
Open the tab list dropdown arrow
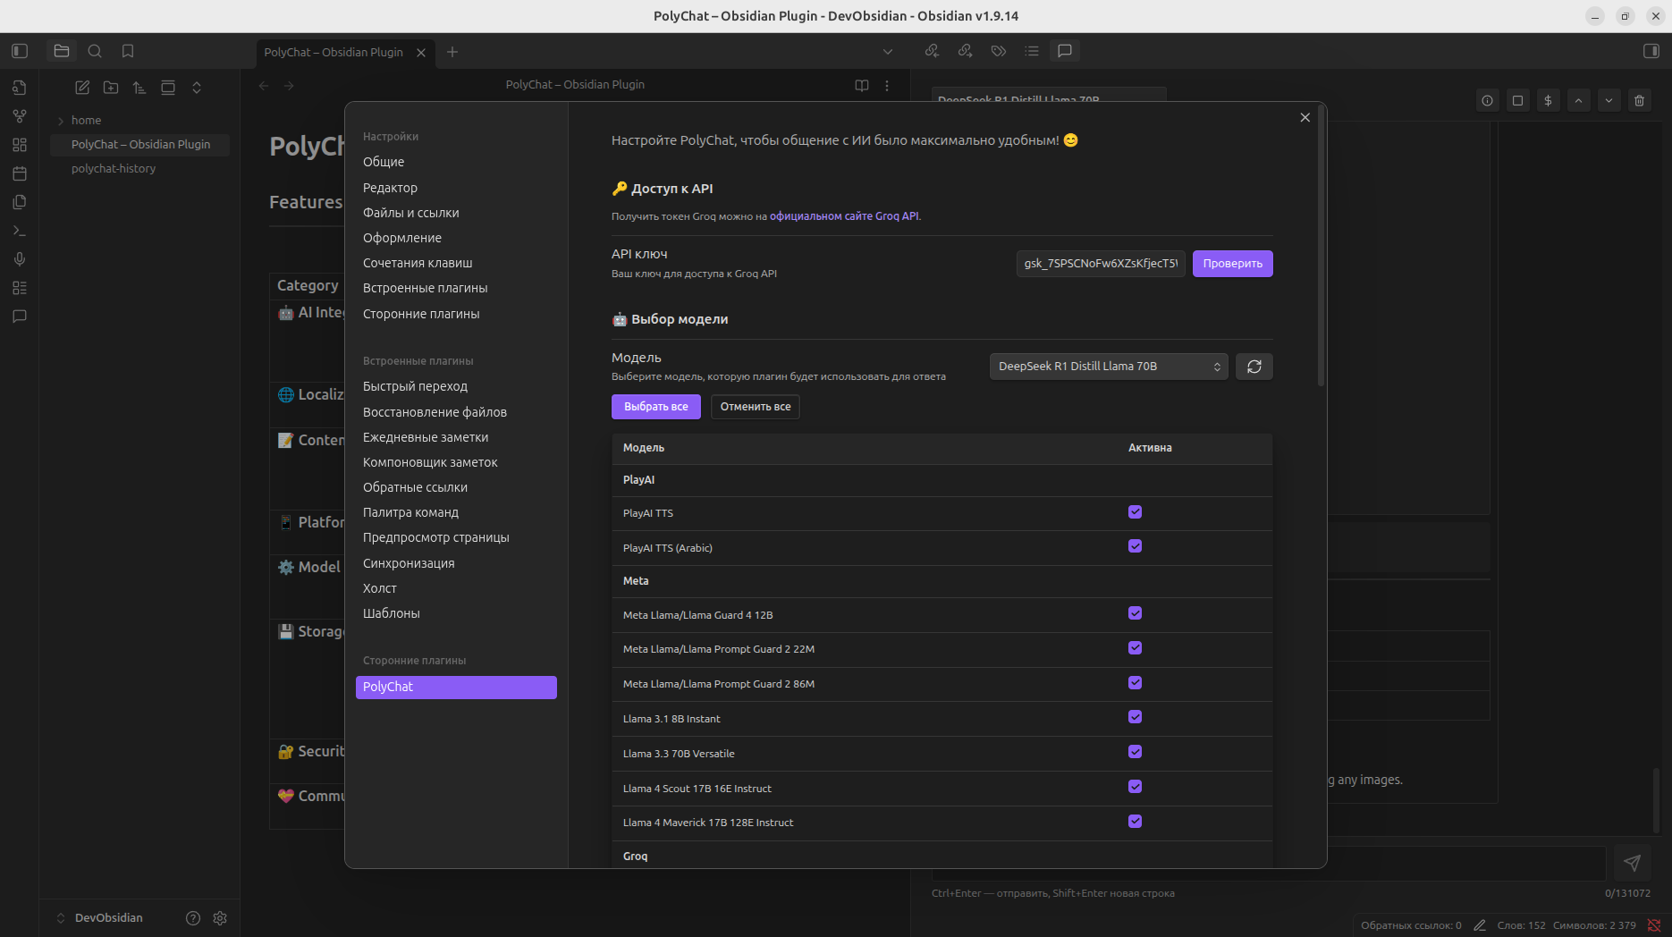click(888, 51)
